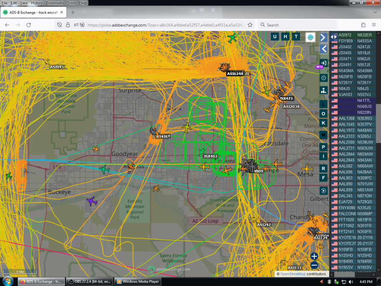Select DAL345 row in aircraft list

pos(353,196)
